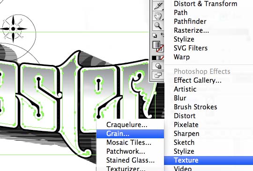Open Distort submenu under Photoshop Effects
Image resolution: width=253 pixels, height=171 pixels.
(x=185, y=116)
